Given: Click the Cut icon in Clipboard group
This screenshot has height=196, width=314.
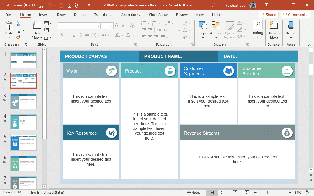Looking at the screenshot, I should tap(18, 23).
